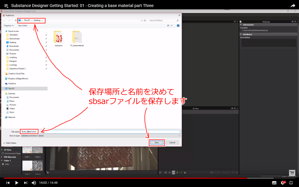Open the YouTube video settings gear

282,183
